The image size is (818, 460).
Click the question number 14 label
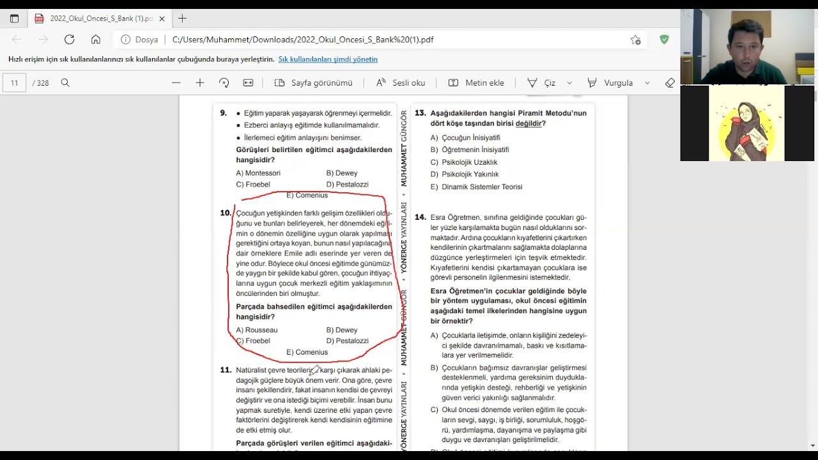coord(420,217)
